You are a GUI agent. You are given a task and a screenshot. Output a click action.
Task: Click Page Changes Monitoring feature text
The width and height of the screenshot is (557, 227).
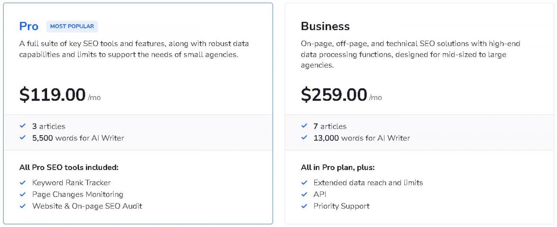tap(78, 194)
